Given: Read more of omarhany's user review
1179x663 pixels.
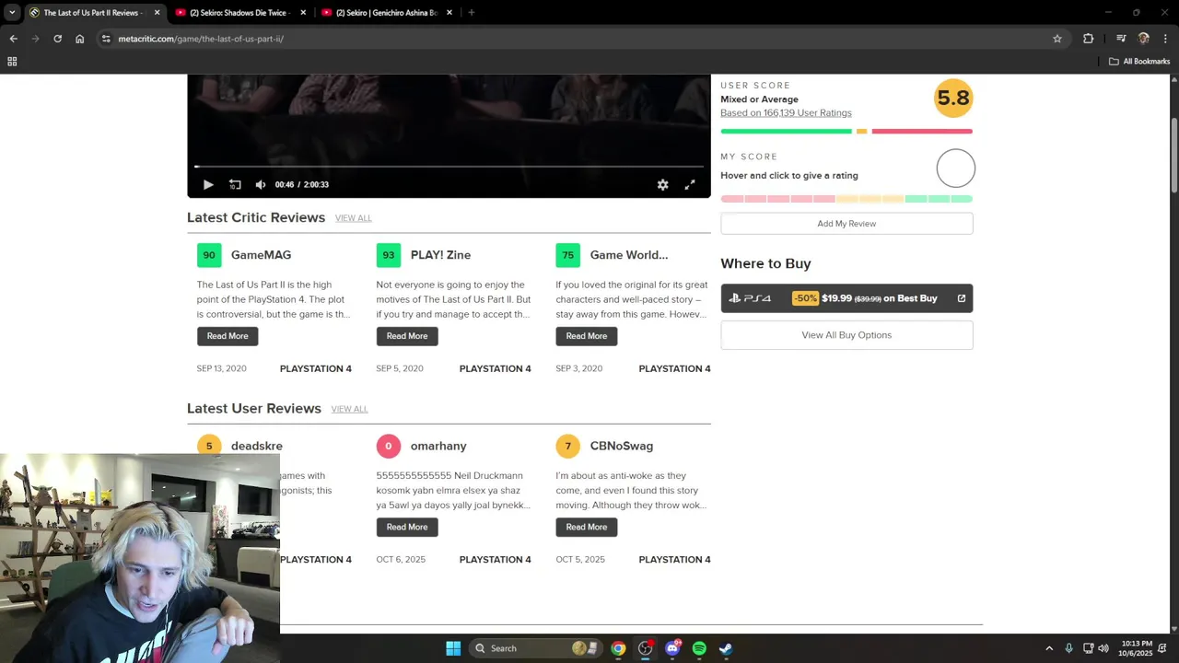Looking at the screenshot, I should [407, 527].
